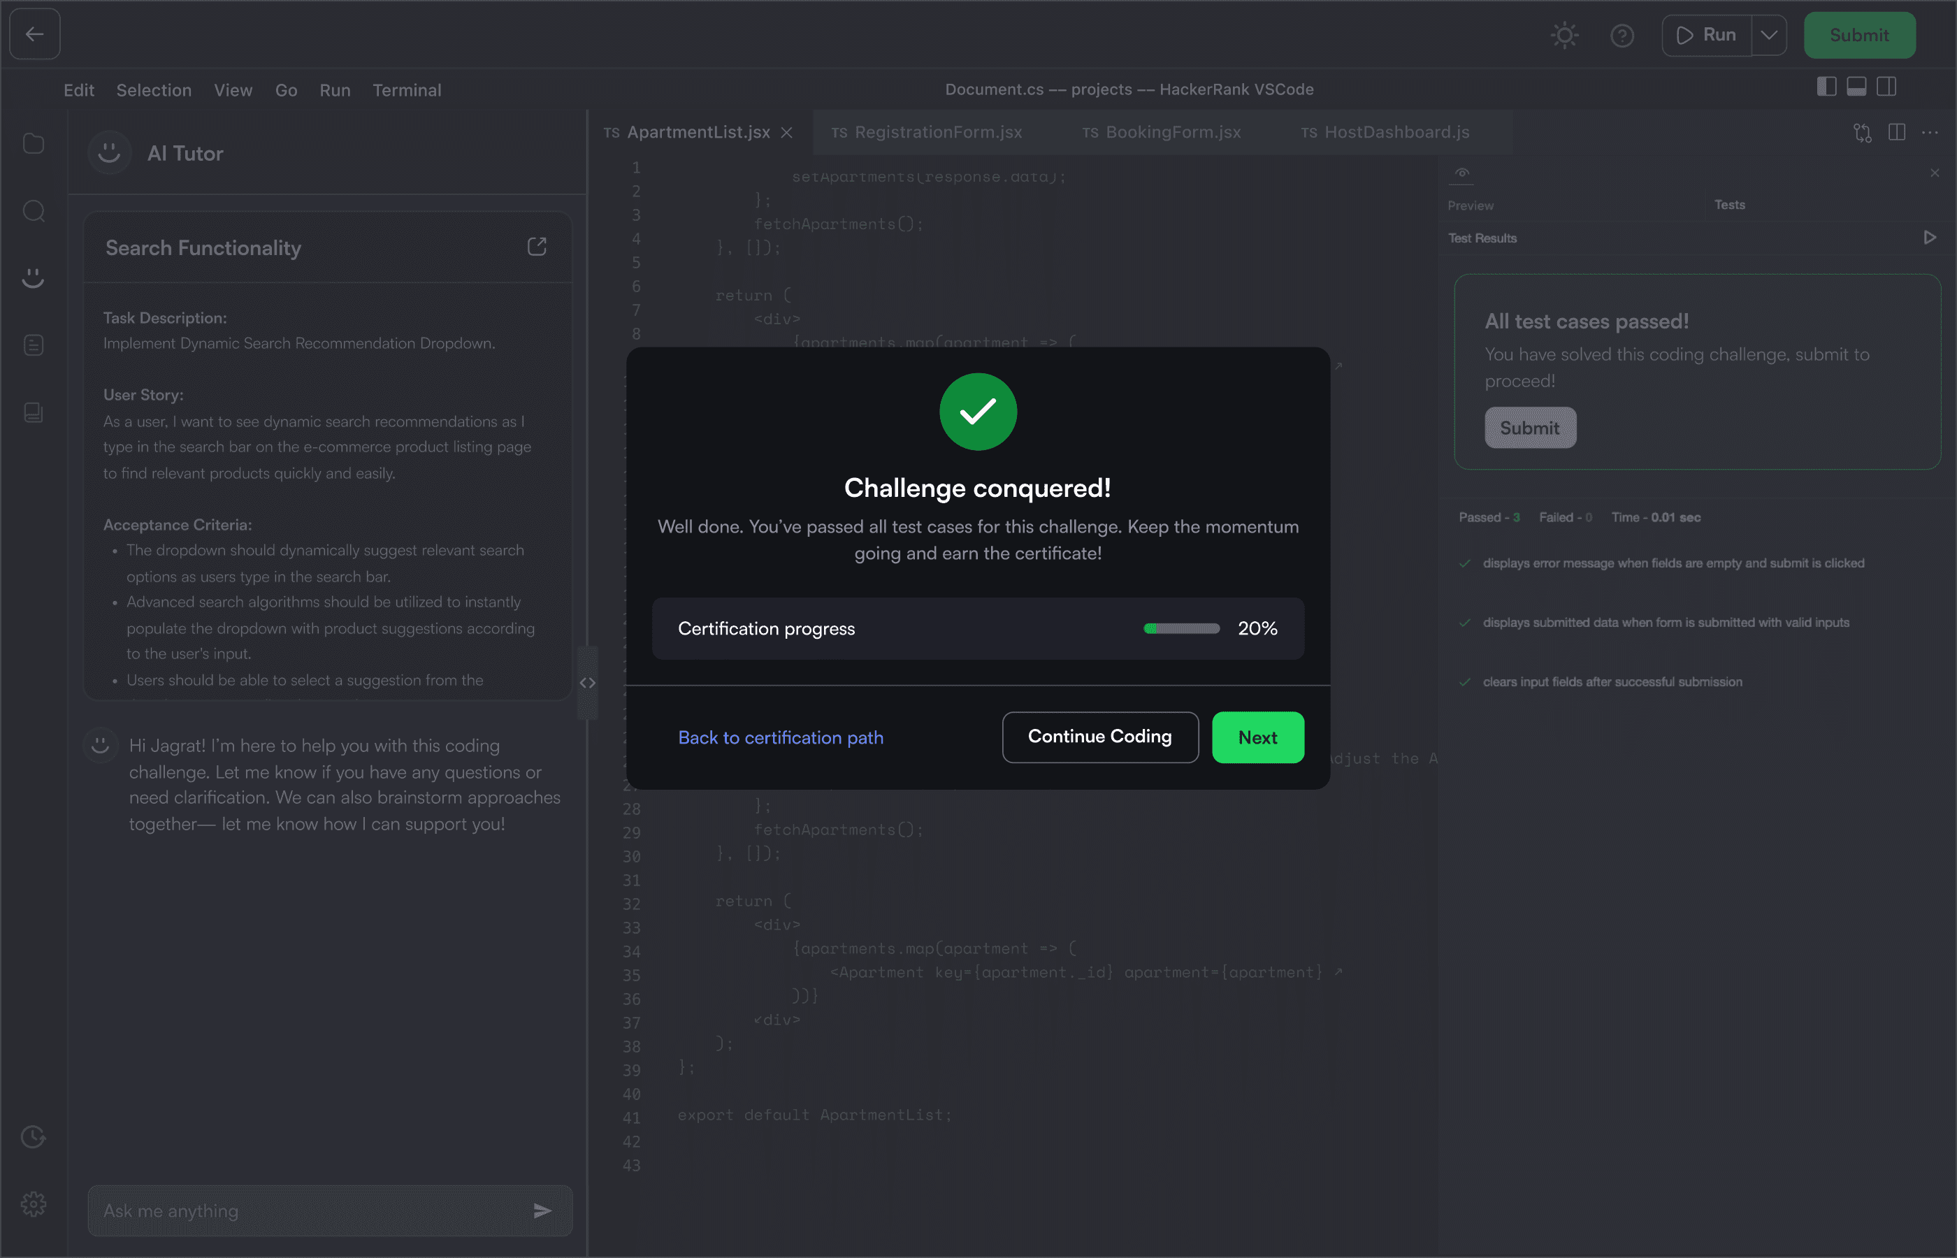
Task: Click the green Next button
Action: (1257, 737)
